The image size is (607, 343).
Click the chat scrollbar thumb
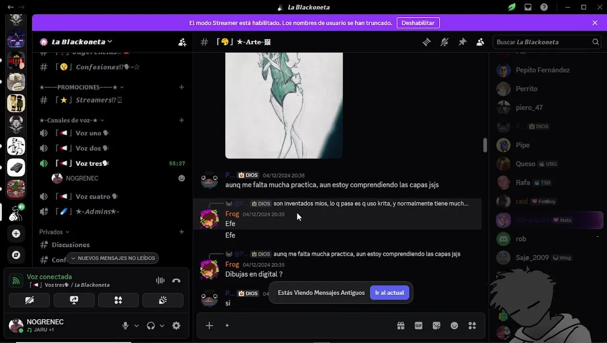(485, 145)
